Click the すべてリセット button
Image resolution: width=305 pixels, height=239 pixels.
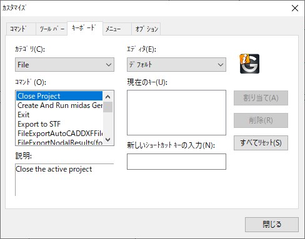[x=261, y=143]
